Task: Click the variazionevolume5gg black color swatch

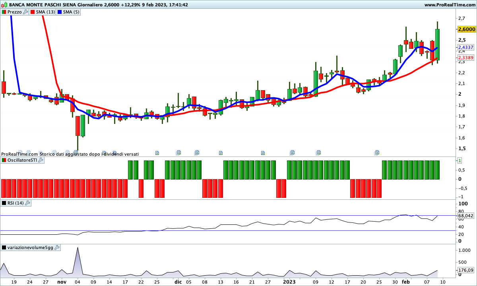Action: point(4,247)
